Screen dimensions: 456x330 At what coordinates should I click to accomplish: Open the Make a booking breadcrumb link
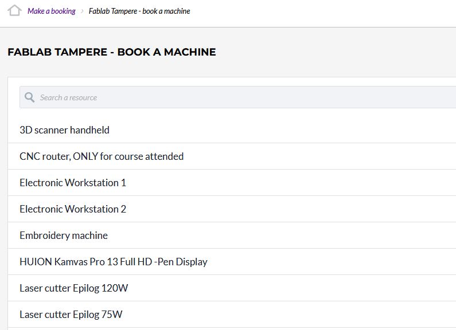51,11
